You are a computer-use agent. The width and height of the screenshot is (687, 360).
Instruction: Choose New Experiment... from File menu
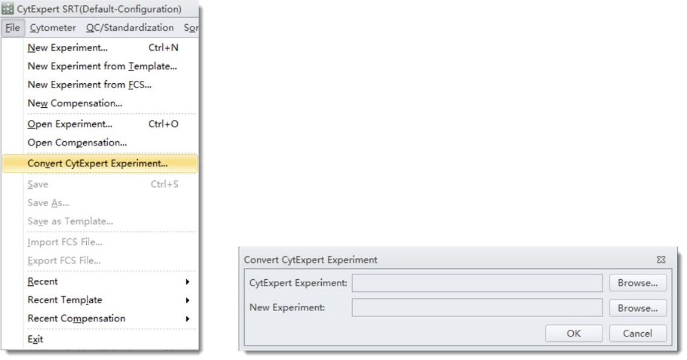tap(100, 48)
